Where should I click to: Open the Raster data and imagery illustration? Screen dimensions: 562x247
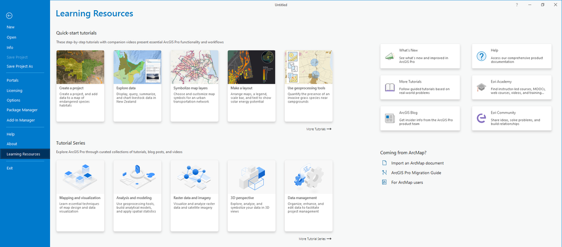[x=195, y=177]
